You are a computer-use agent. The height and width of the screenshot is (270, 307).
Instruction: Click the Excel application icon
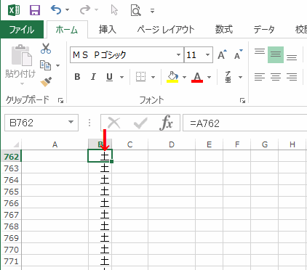[x=14, y=10]
